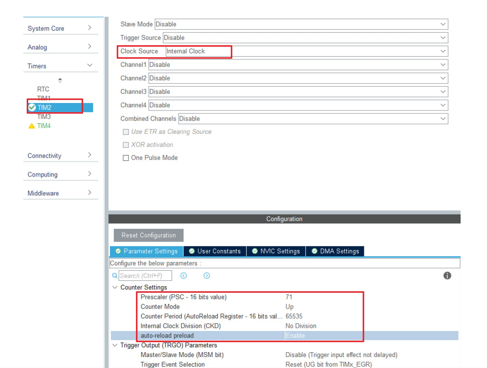
Task: Click the Parameter Settings check icon
Action: coord(118,251)
